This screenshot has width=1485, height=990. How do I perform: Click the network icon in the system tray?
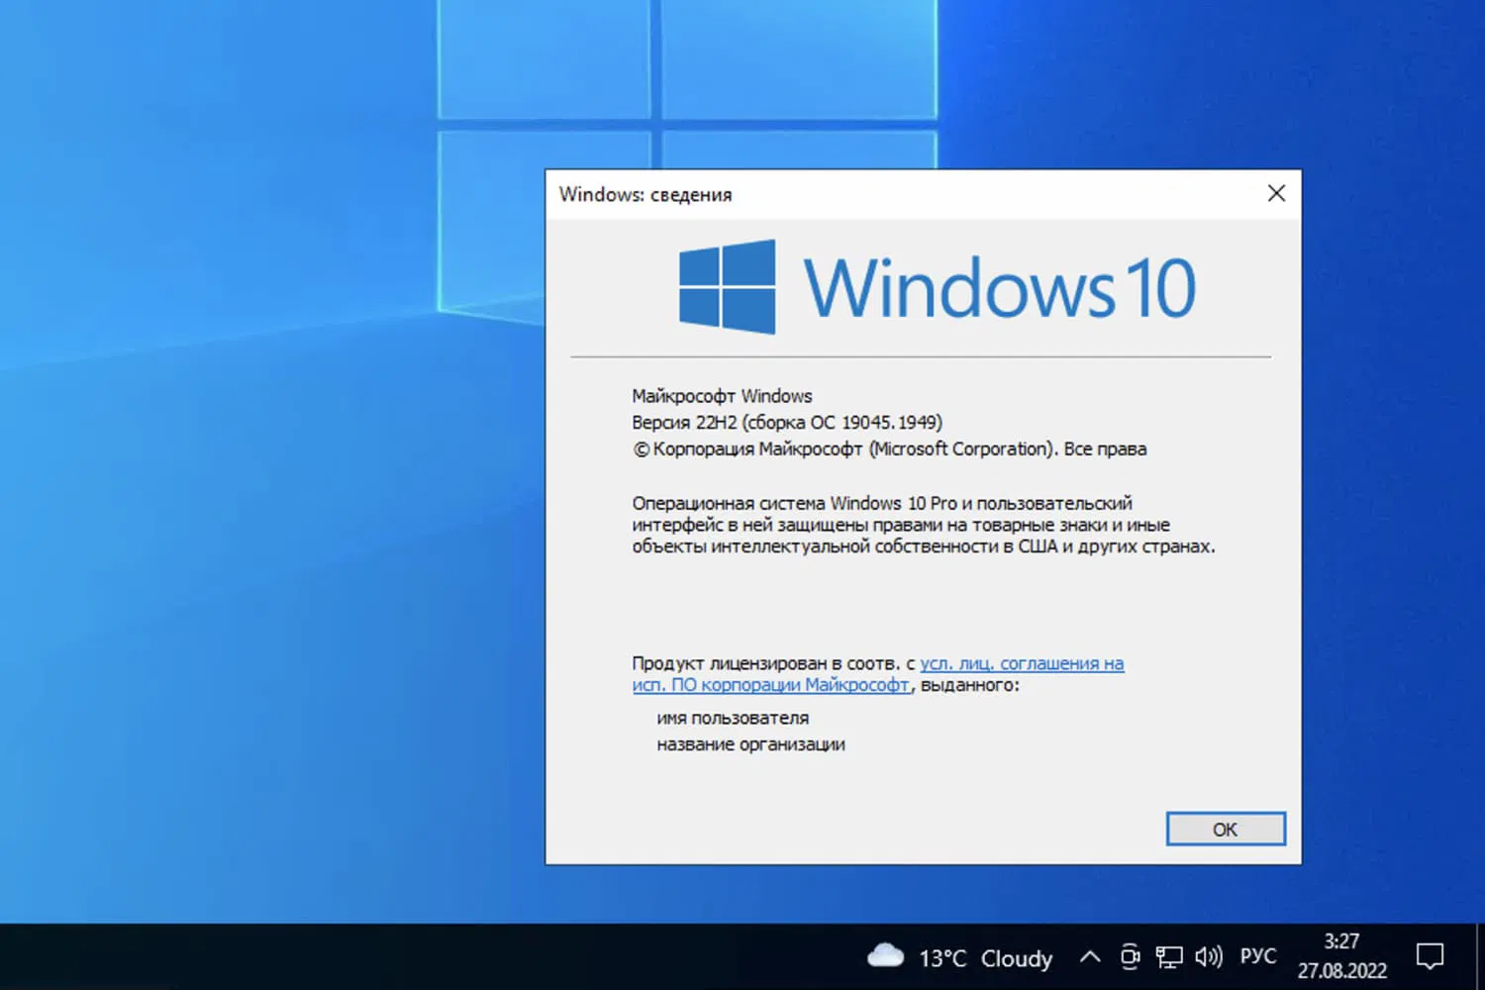coord(1169,956)
